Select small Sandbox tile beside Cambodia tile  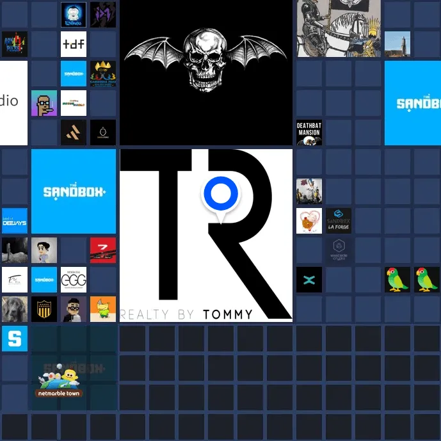pyautogui.click(x=74, y=74)
